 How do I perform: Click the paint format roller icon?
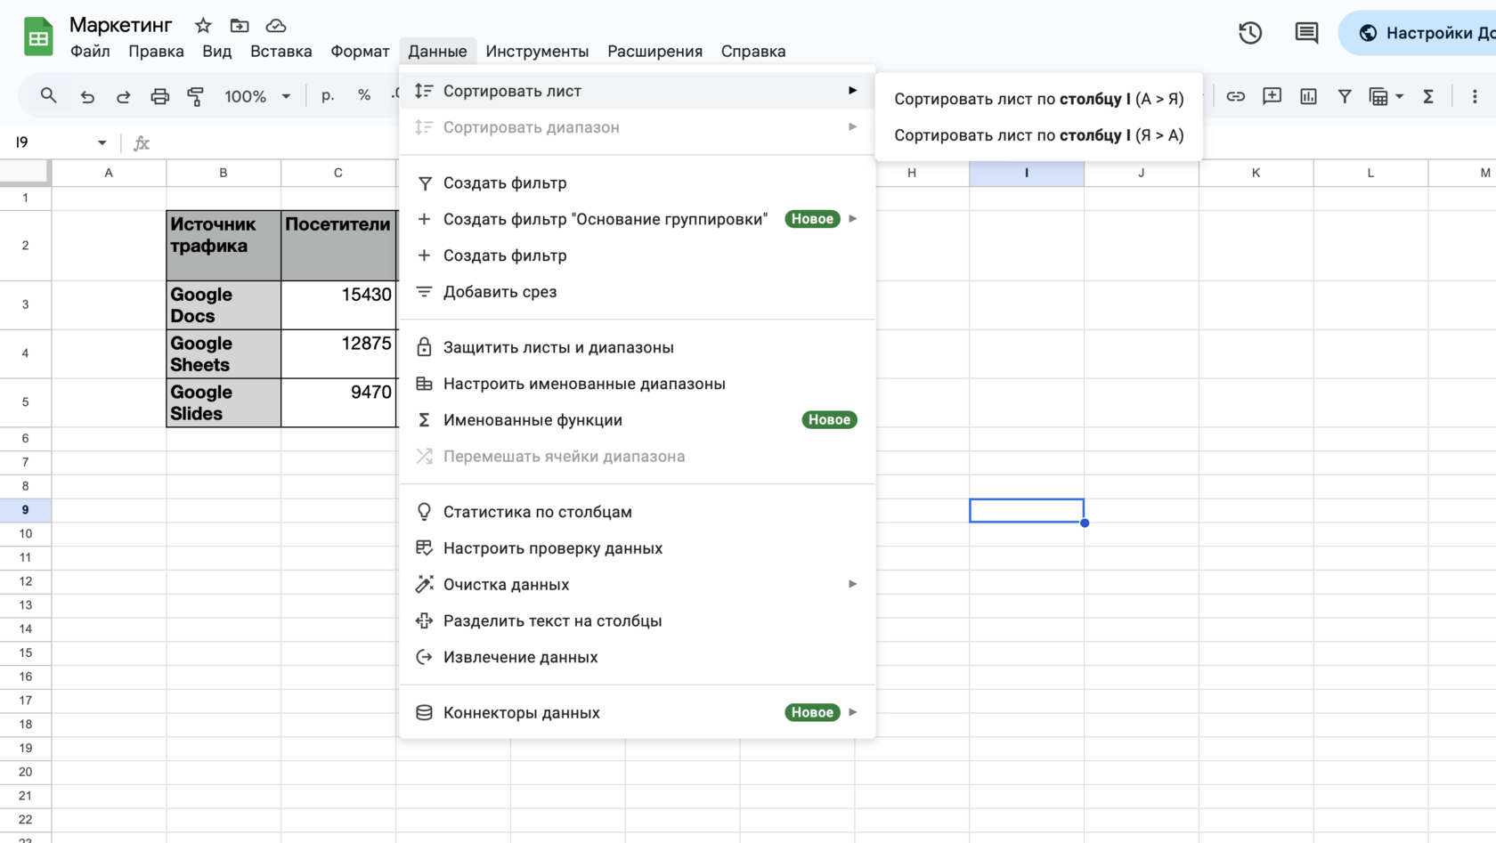(195, 96)
